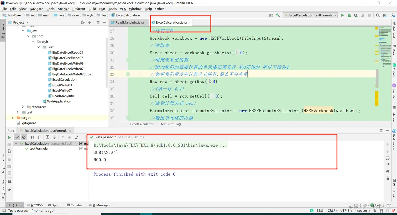
Task: Open the Analyze menu
Action: point(63,9)
